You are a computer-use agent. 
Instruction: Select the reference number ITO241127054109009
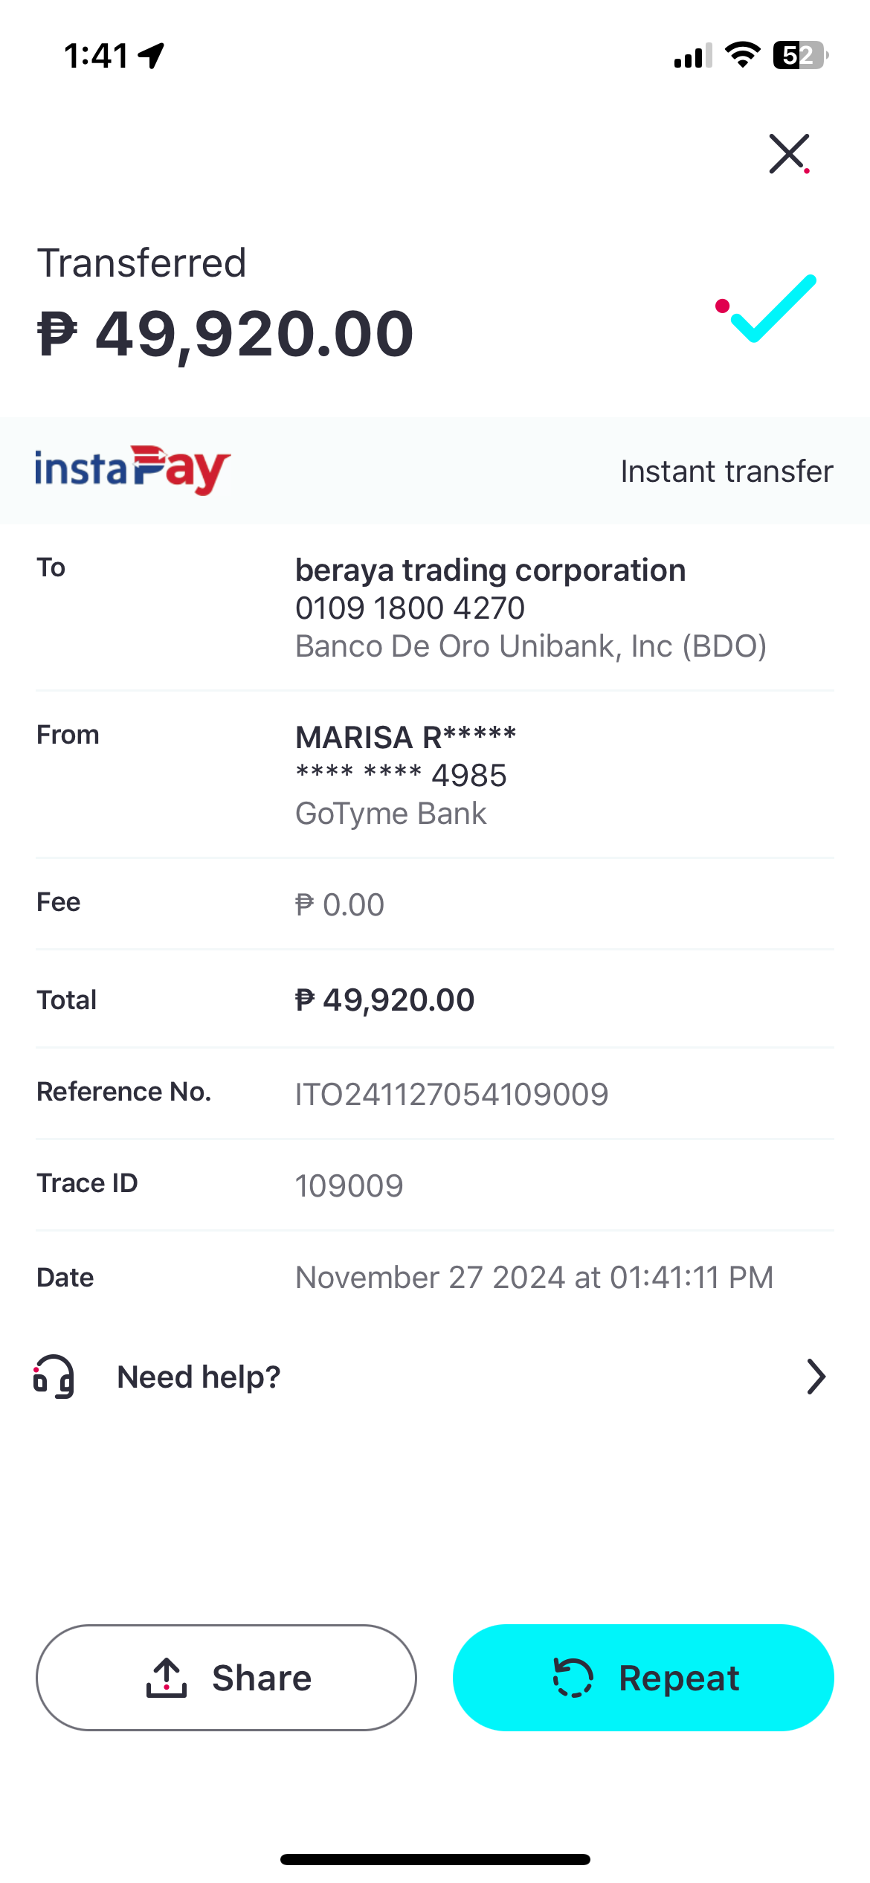tap(451, 1094)
